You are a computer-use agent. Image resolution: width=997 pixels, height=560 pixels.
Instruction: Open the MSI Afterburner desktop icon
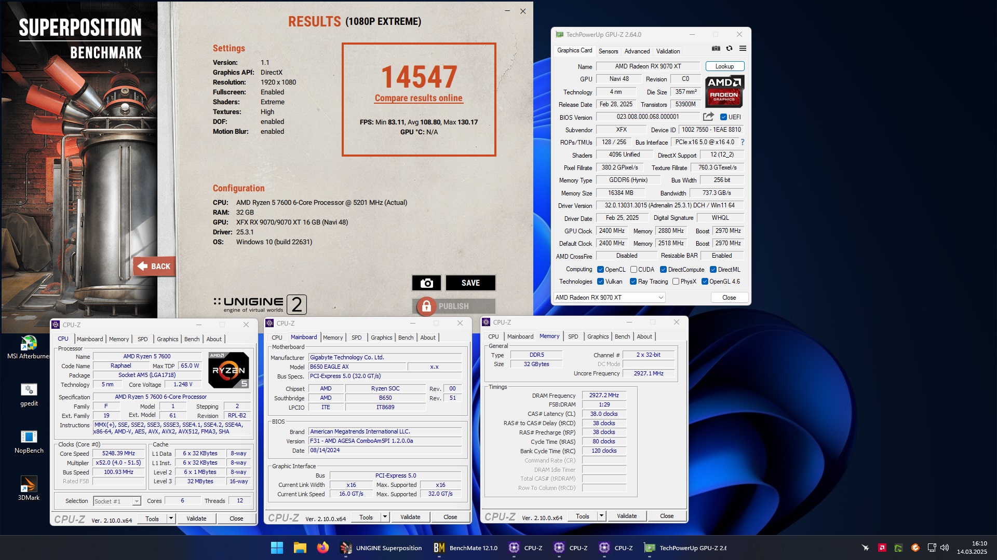click(29, 347)
